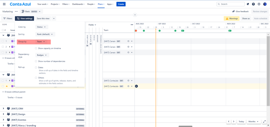This screenshot has width=270, height=127.
Task: Click the Search input field
Action: tap(231, 4)
